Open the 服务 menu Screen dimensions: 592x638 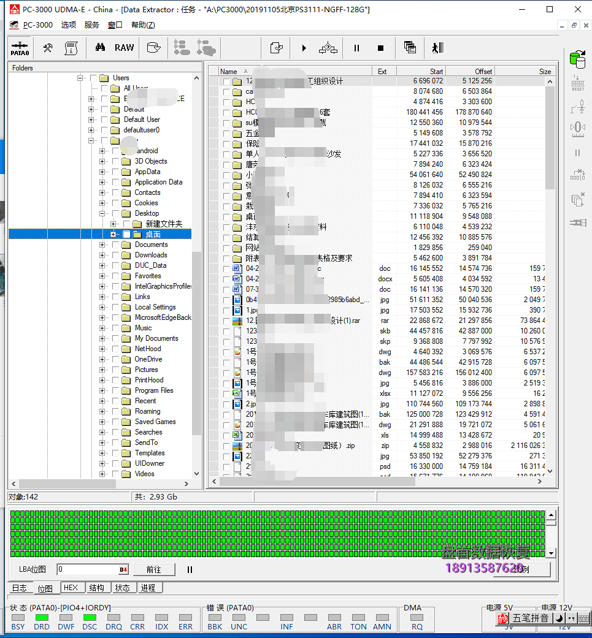tap(91, 25)
